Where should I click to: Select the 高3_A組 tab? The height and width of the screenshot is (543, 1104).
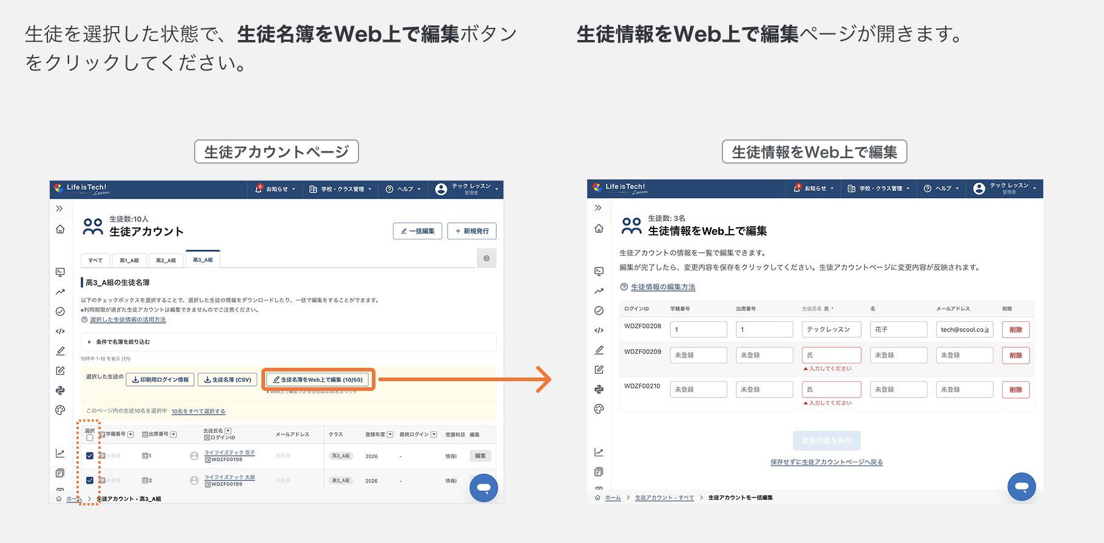203,259
